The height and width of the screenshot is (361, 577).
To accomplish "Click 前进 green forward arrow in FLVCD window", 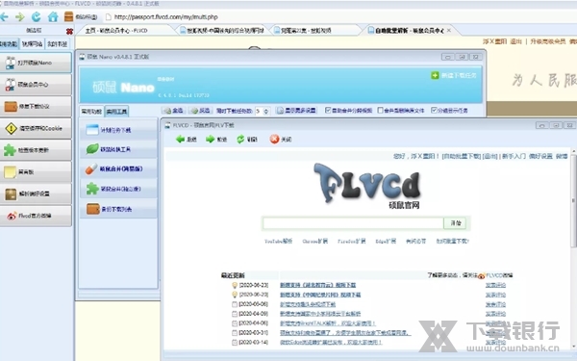I will point(216,140).
